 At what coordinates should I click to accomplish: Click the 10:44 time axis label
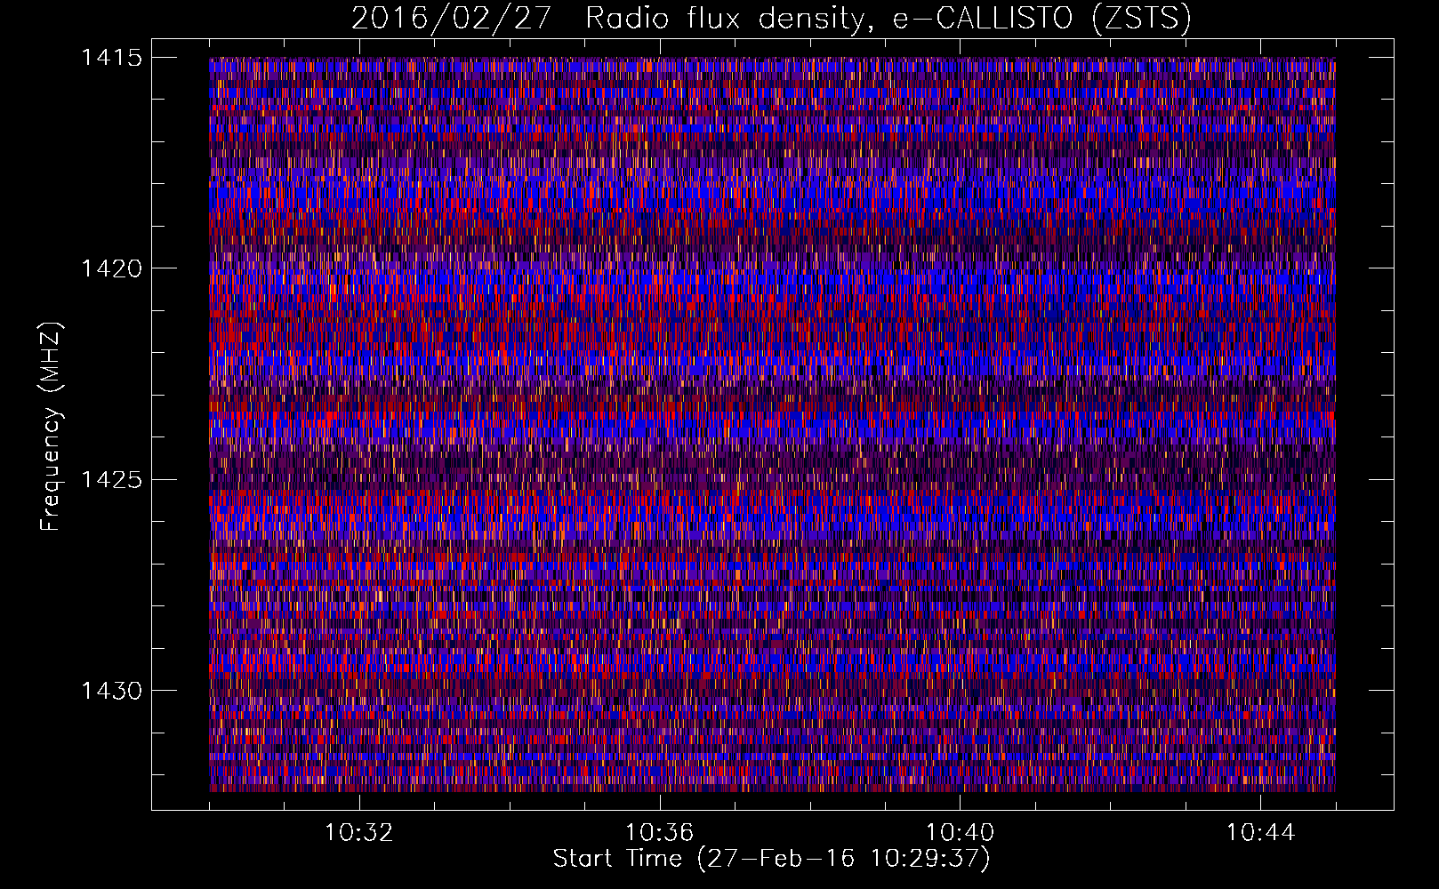(1260, 833)
